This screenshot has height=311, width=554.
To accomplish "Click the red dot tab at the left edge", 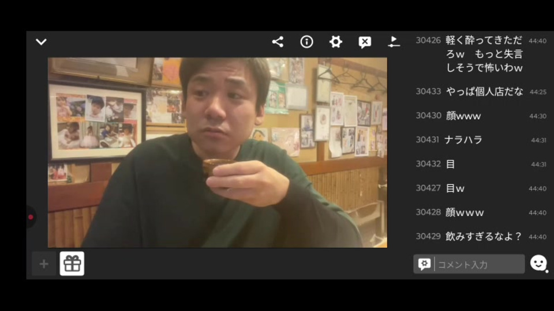I will [x=31, y=217].
